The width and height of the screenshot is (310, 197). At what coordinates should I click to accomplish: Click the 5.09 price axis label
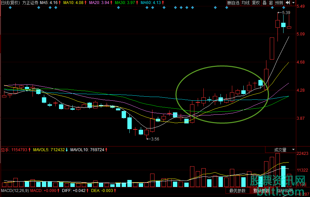(301, 34)
